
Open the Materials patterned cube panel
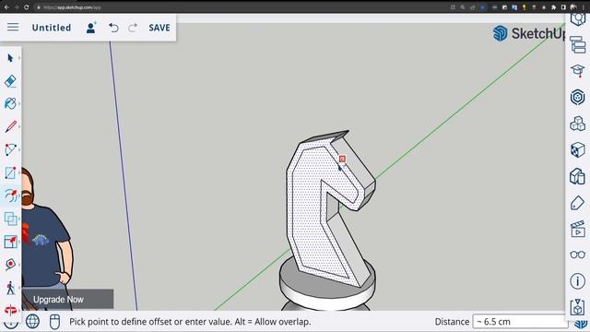click(578, 149)
